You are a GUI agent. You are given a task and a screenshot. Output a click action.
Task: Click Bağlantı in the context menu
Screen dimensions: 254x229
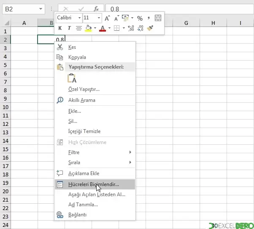pos(95,215)
